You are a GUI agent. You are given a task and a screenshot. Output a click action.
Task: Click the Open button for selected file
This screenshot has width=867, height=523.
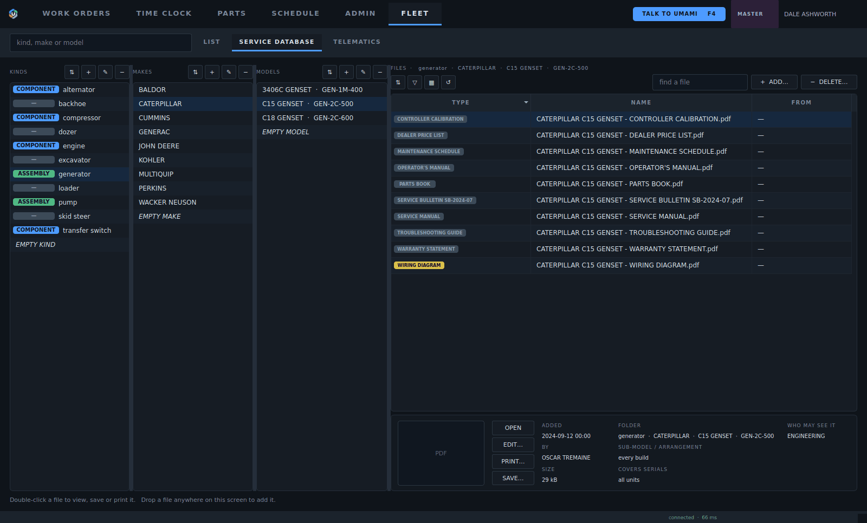click(x=513, y=428)
